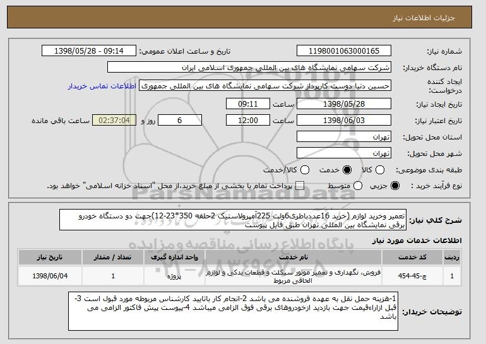Image resolution: width=486 pixels, height=344 pixels.
Task: Click the واحد اندازه گیری column header
Action: pos(174,258)
